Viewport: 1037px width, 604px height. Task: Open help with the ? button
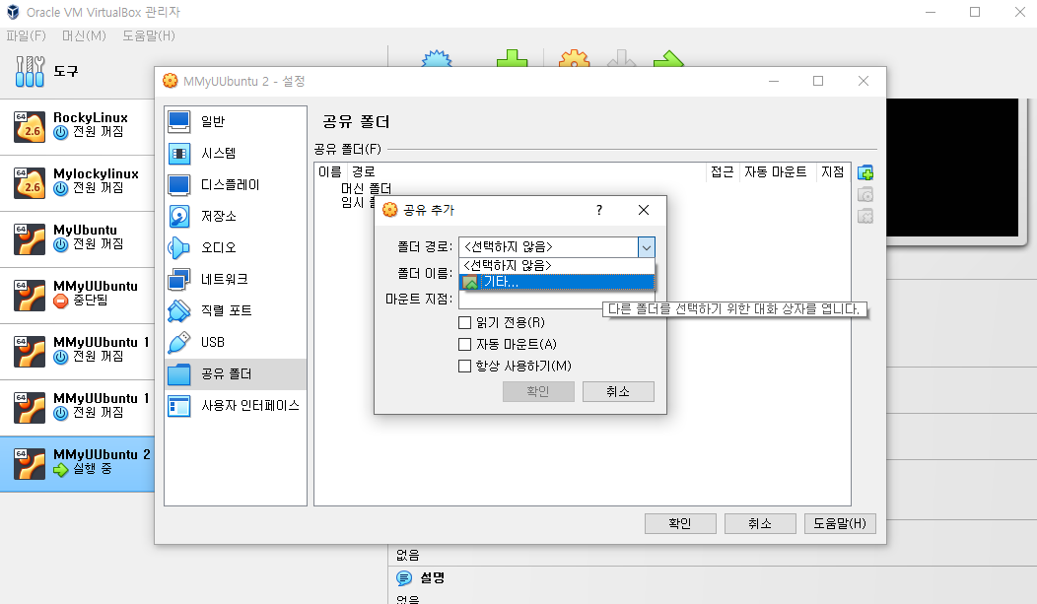599,210
